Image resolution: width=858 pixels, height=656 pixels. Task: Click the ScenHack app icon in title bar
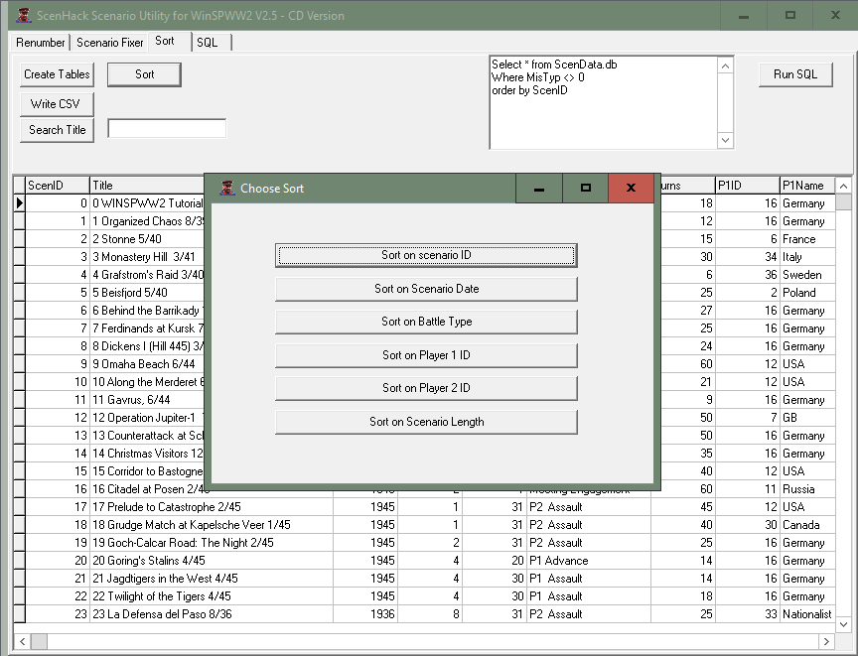click(23, 15)
